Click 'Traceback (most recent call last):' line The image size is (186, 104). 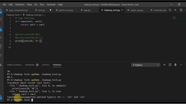point(29,83)
